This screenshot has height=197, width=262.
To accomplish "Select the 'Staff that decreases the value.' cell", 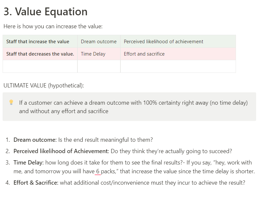I will (x=40, y=54).
